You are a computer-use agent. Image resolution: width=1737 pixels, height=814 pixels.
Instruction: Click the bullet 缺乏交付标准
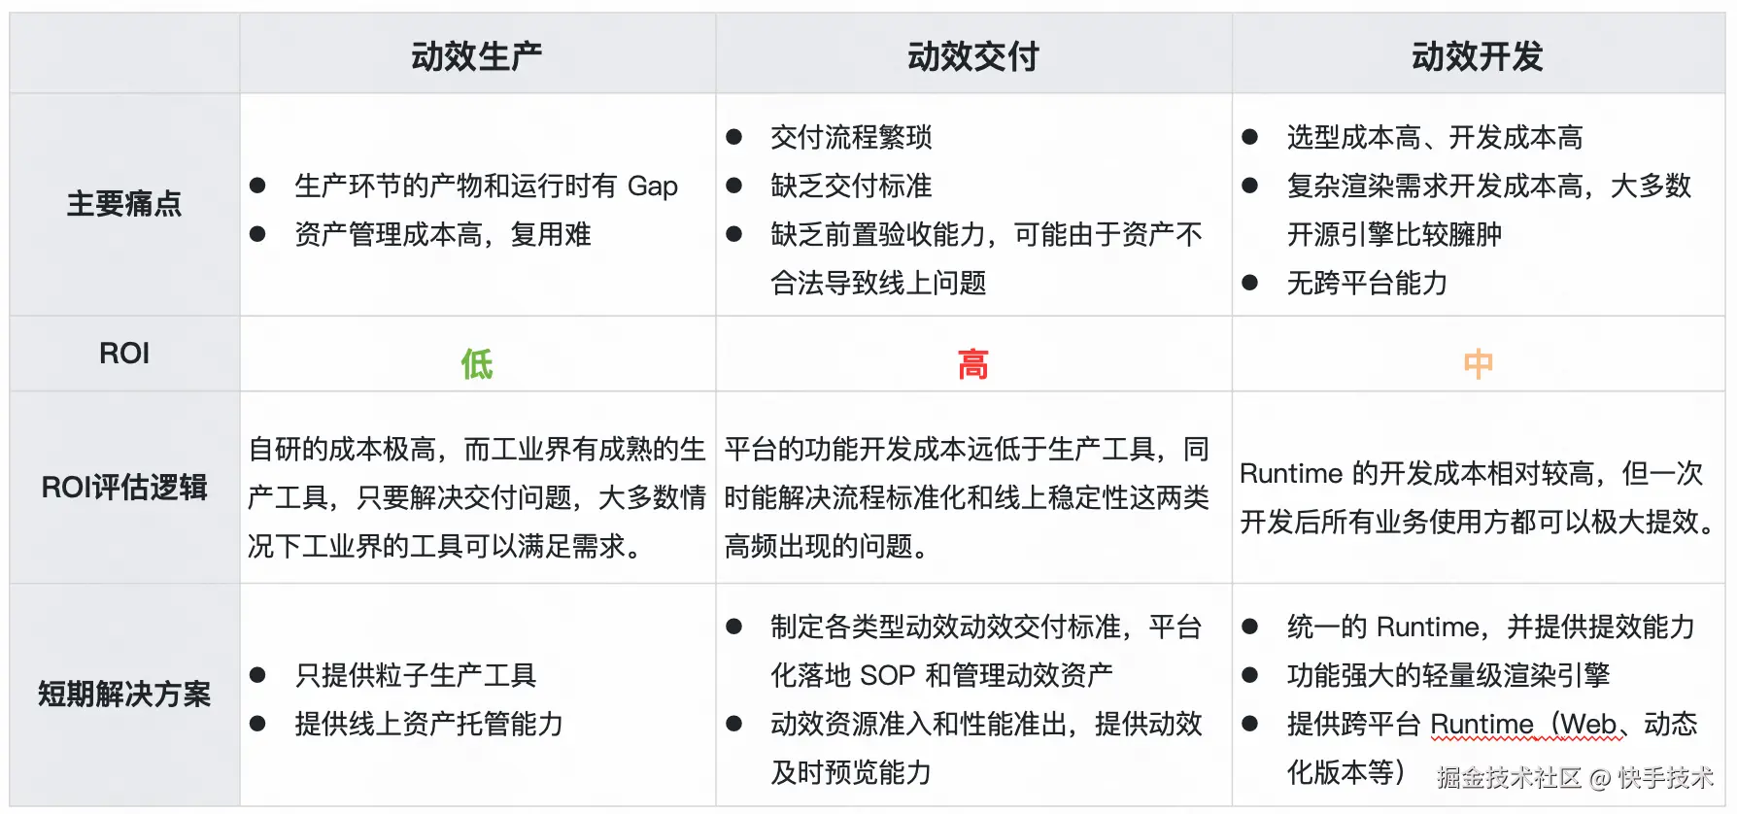pos(851,185)
